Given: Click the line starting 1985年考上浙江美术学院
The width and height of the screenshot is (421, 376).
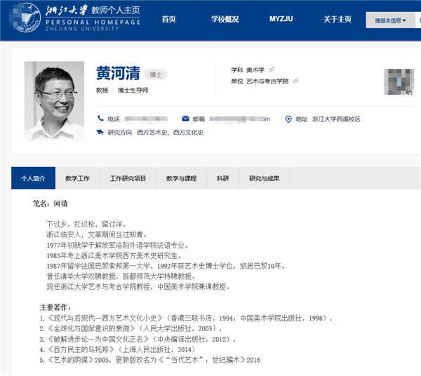Looking at the screenshot, I should coord(114,255).
